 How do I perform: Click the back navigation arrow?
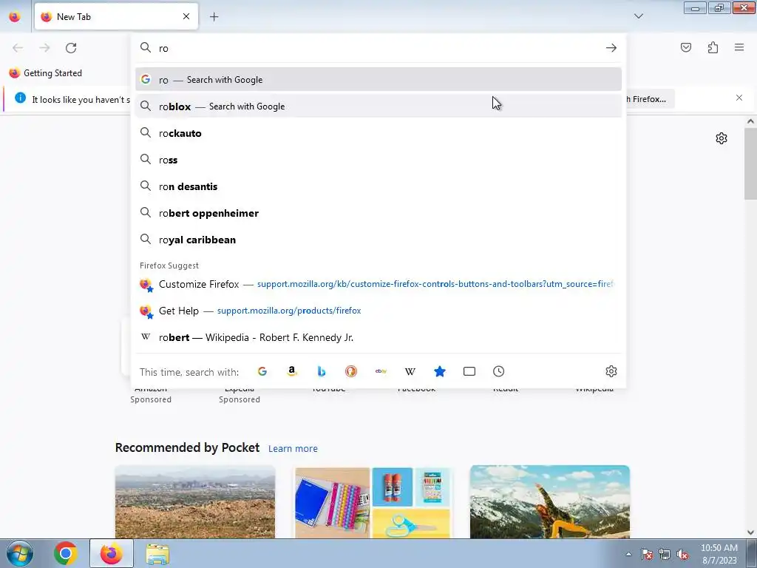tap(18, 48)
